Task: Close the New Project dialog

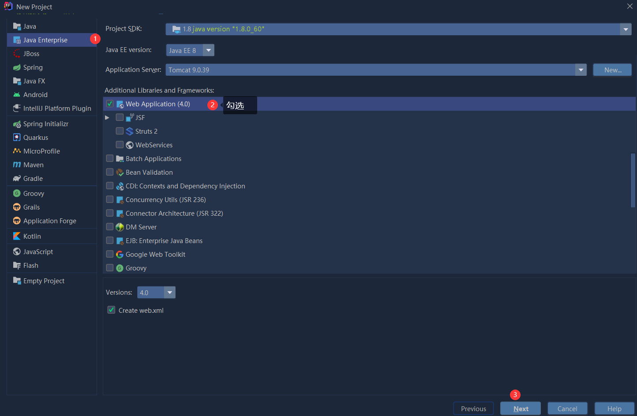Action: point(630,6)
